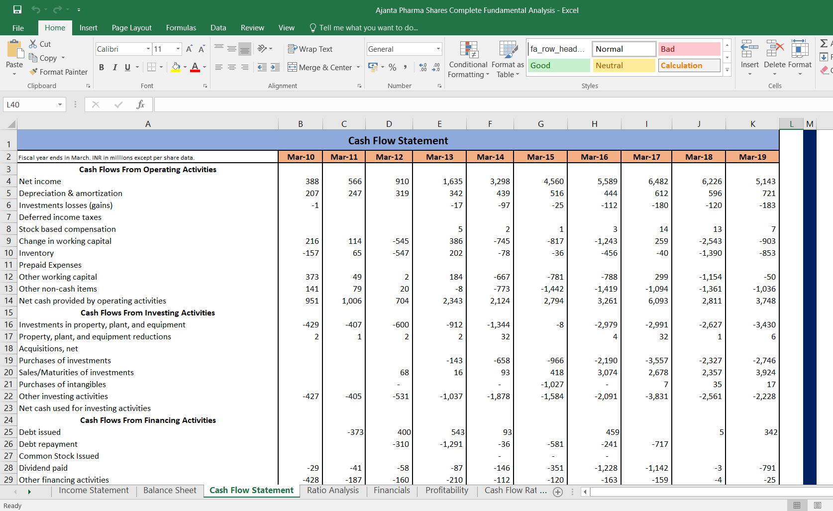Switch to the Formulas ribbon tab
This screenshot has width=833, height=511.
pos(181,28)
